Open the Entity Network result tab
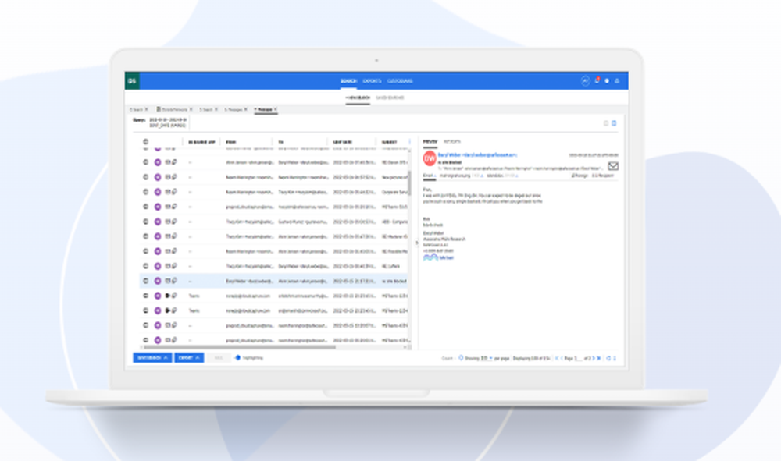 173,109
